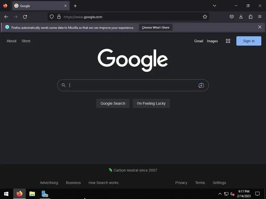Expand the list all tabs chevron

[x=214, y=6]
